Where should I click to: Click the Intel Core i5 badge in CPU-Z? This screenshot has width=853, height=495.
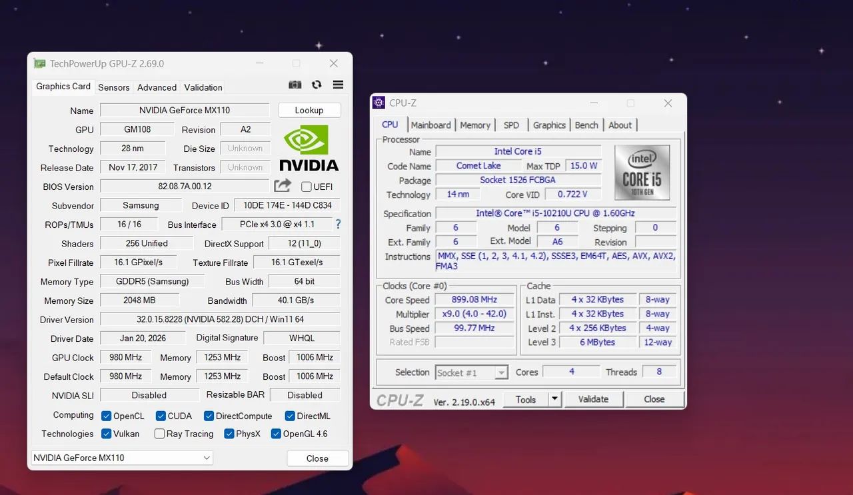(x=642, y=173)
